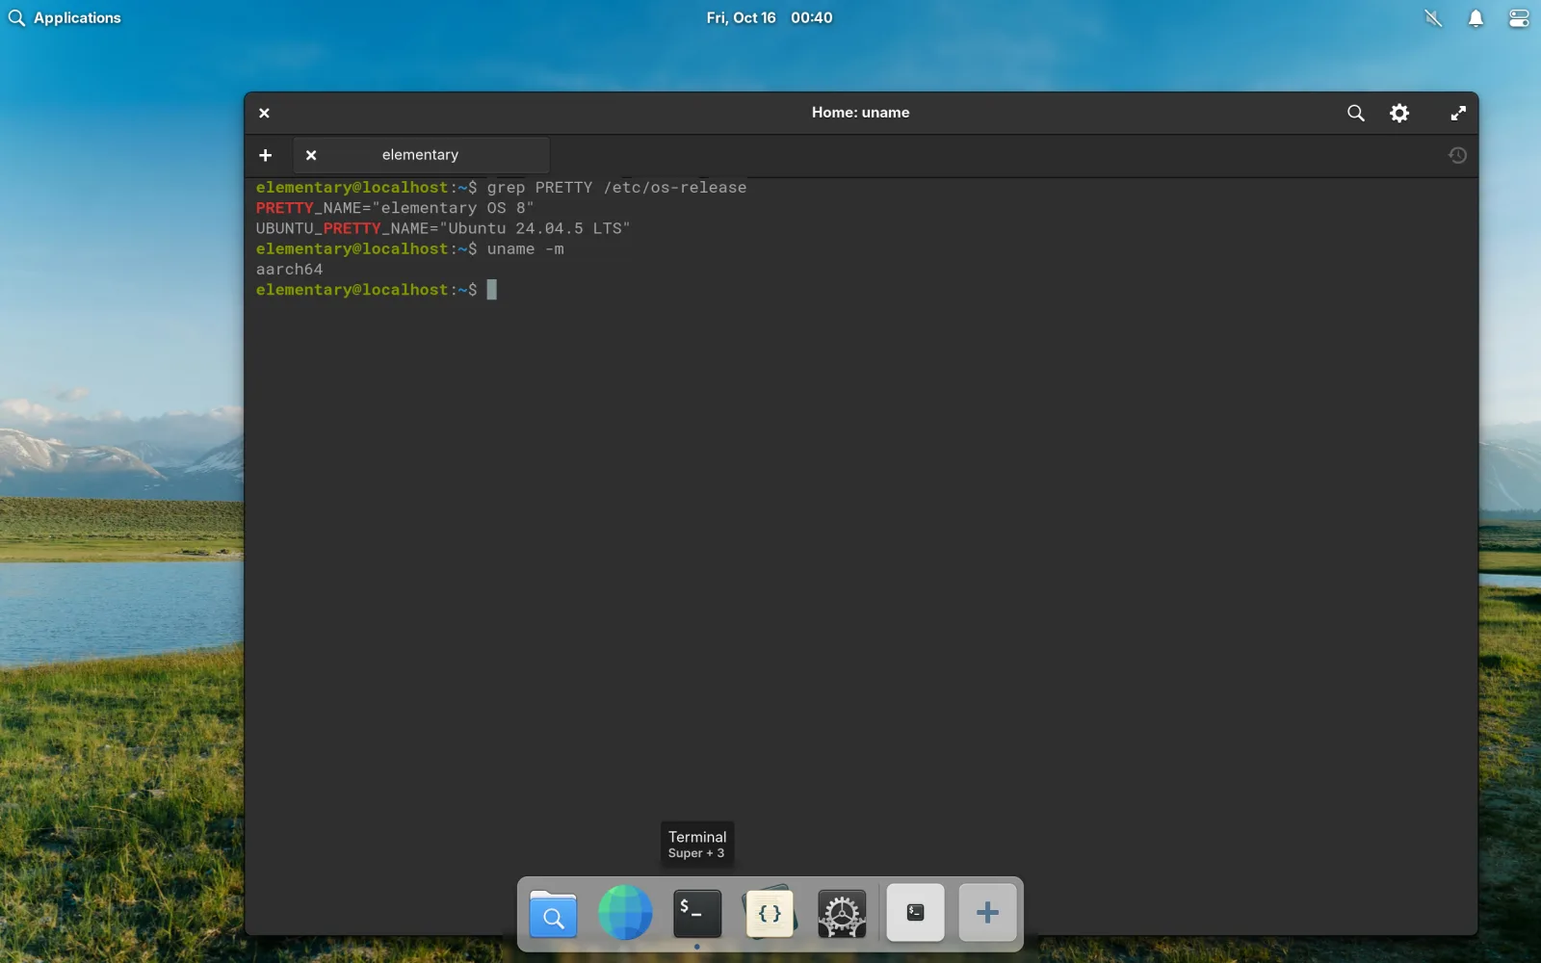Click the 'uname -m' command text
Viewport: 1541px width, 963px height.
526,249
